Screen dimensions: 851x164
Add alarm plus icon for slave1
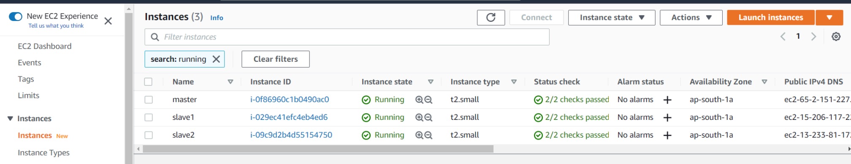(667, 117)
